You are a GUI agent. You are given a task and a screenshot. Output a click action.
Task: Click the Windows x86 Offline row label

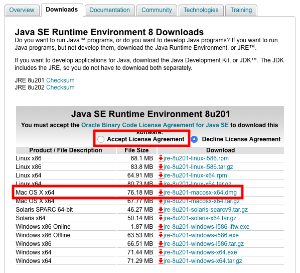[43, 235]
